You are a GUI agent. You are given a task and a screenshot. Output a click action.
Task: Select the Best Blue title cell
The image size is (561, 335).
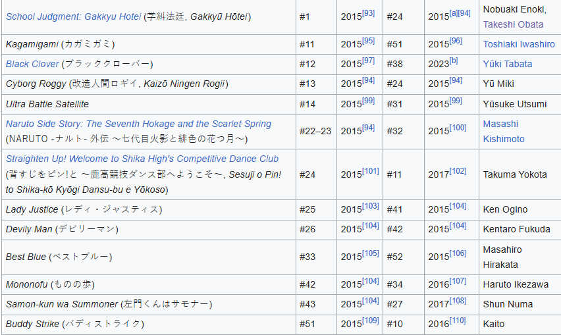coord(149,257)
